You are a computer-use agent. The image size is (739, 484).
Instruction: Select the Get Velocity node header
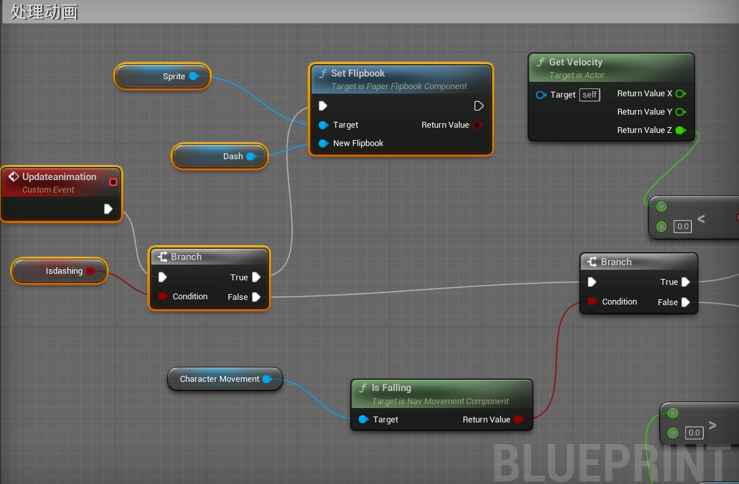point(575,62)
